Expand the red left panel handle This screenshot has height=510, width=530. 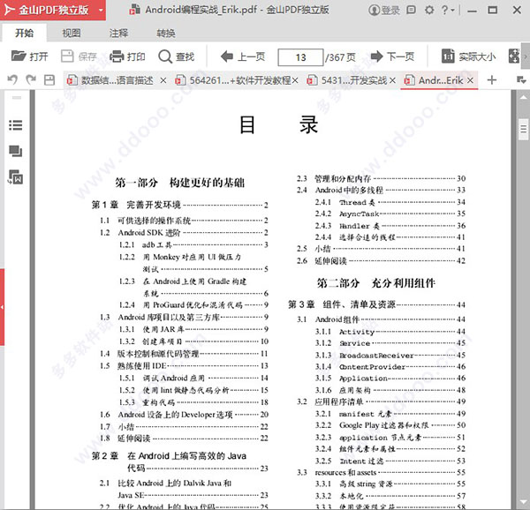[2, 307]
